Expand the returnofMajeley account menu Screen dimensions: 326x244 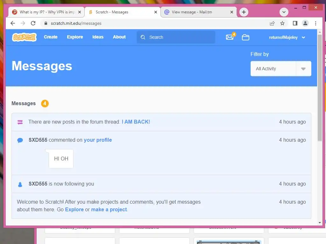click(287, 37)
